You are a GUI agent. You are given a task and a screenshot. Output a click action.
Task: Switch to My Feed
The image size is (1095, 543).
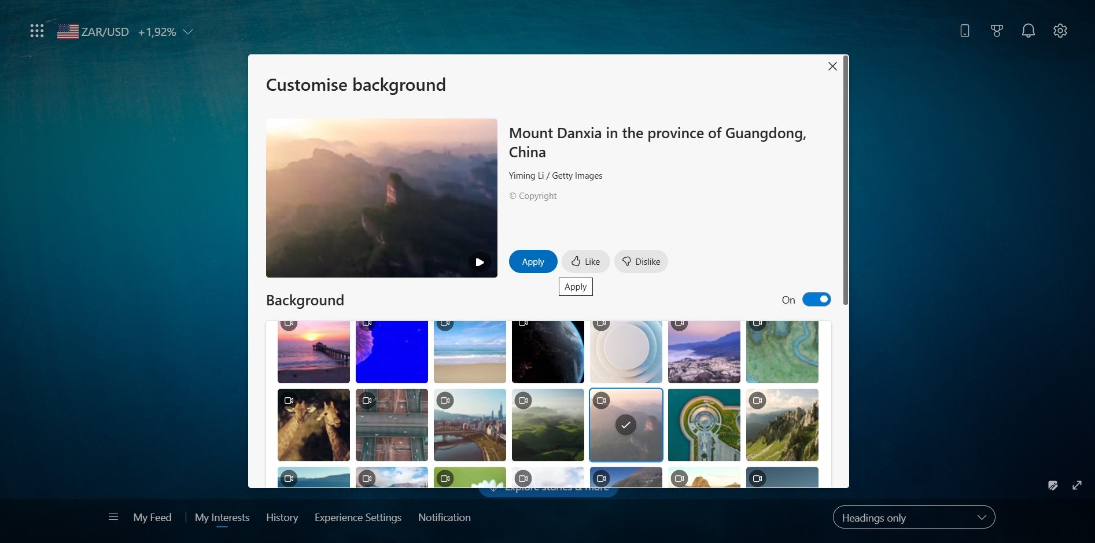(x=152, y=517)
